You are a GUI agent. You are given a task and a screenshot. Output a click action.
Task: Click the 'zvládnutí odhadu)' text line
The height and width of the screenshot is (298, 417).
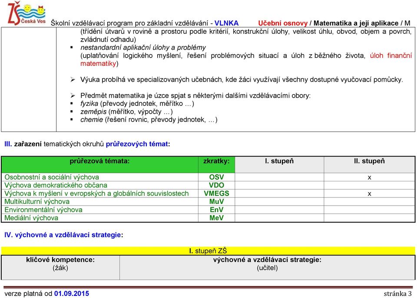click(108, 39)
